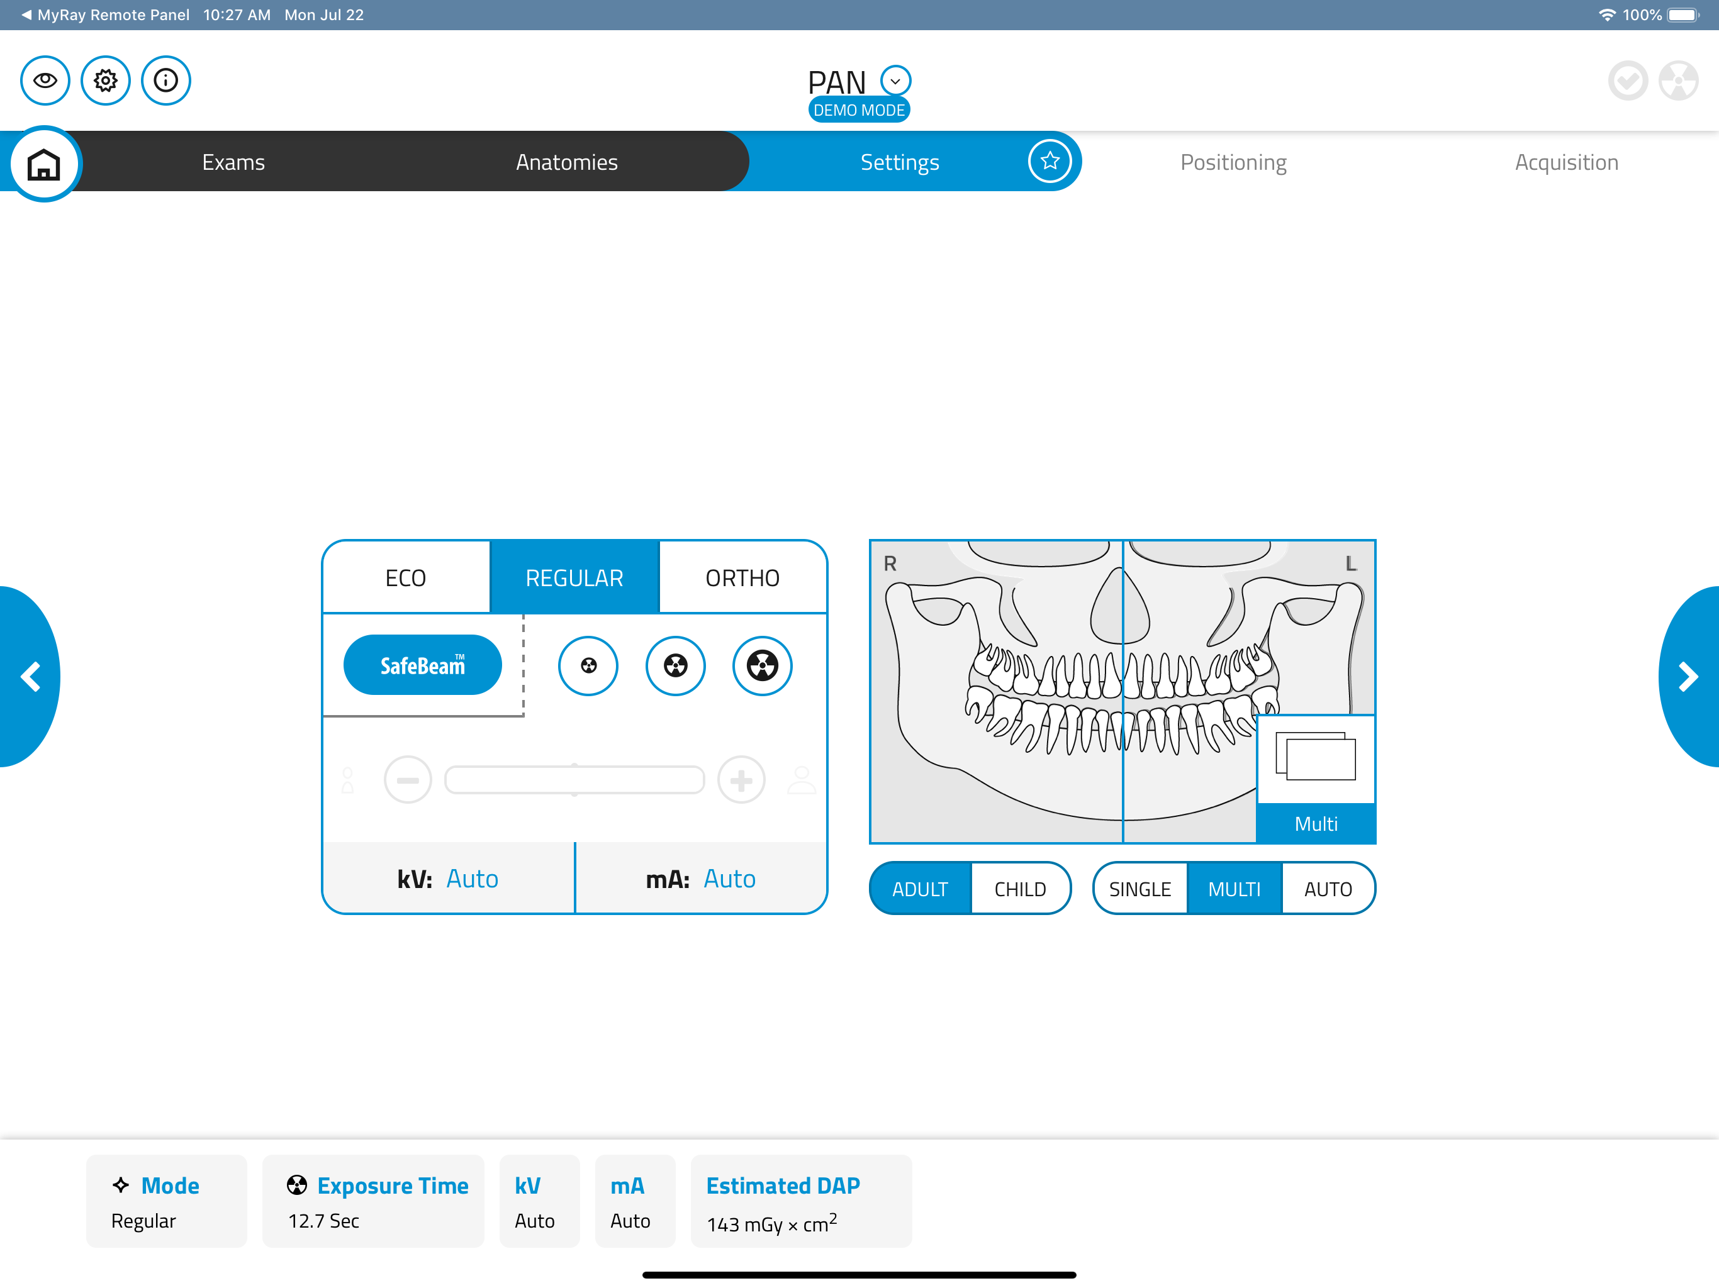The height and width of the screenshot is (1288, 1719).
Task: Click the info circle icon
Action: [x=165, y=80]
